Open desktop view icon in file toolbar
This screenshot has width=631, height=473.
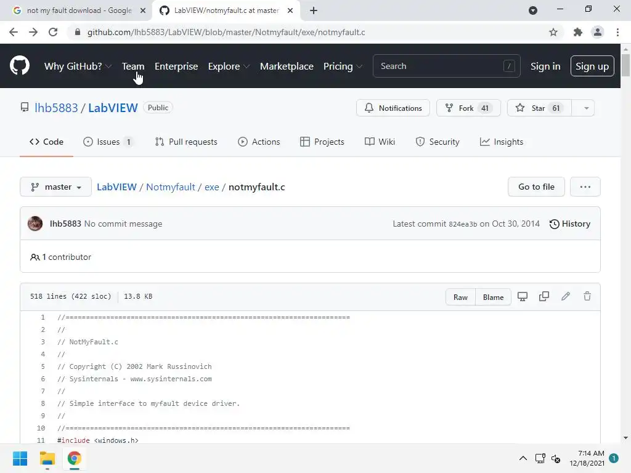(x=523, y=296)
